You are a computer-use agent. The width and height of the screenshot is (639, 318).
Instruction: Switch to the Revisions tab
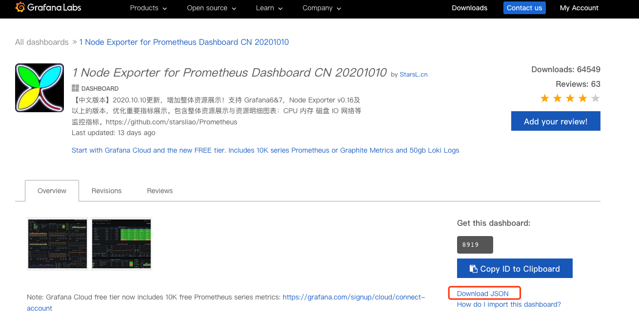106,191
